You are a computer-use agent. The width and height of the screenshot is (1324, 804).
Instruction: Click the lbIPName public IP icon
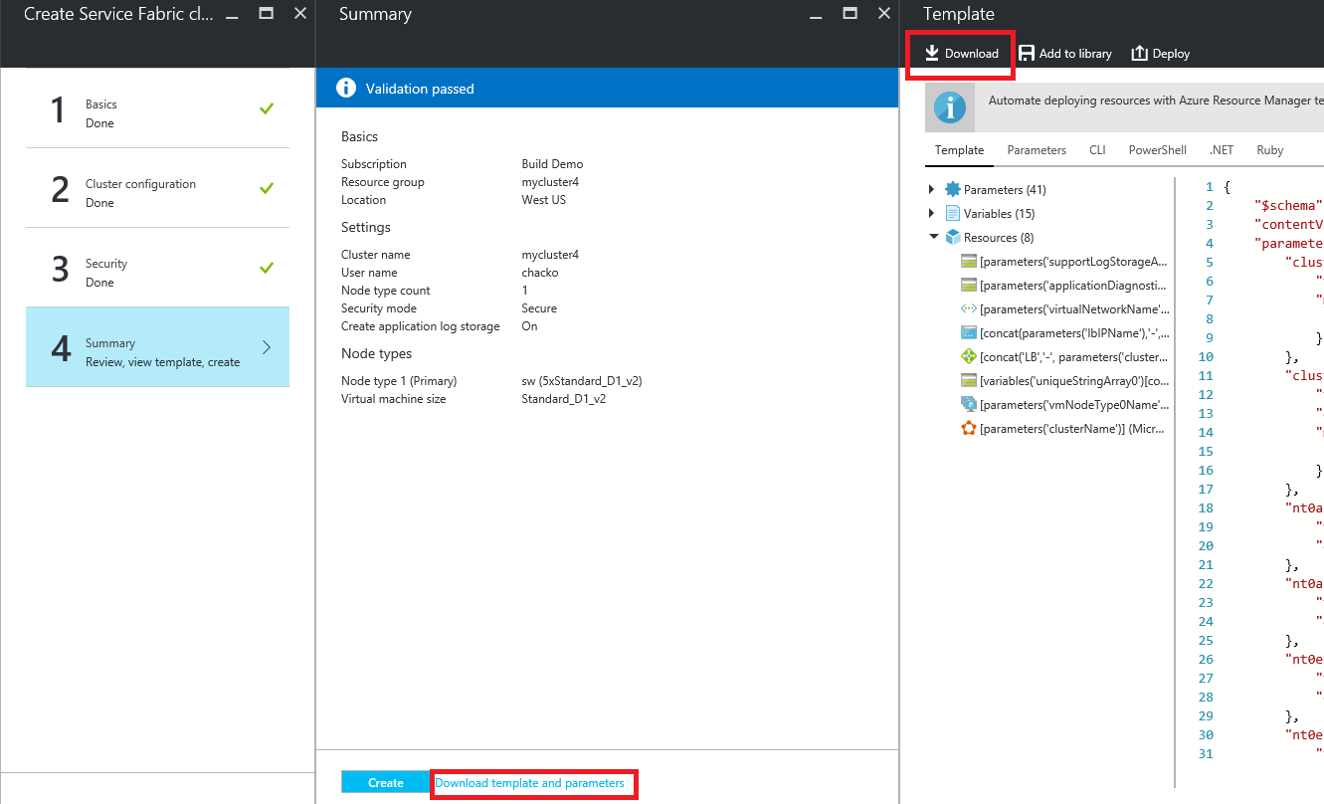pos(969,332)
